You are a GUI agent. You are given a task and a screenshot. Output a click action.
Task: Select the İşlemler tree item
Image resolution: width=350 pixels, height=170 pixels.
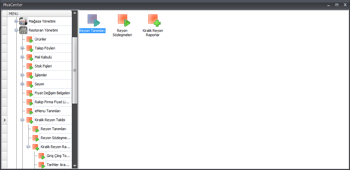click(x=41, y=75)
